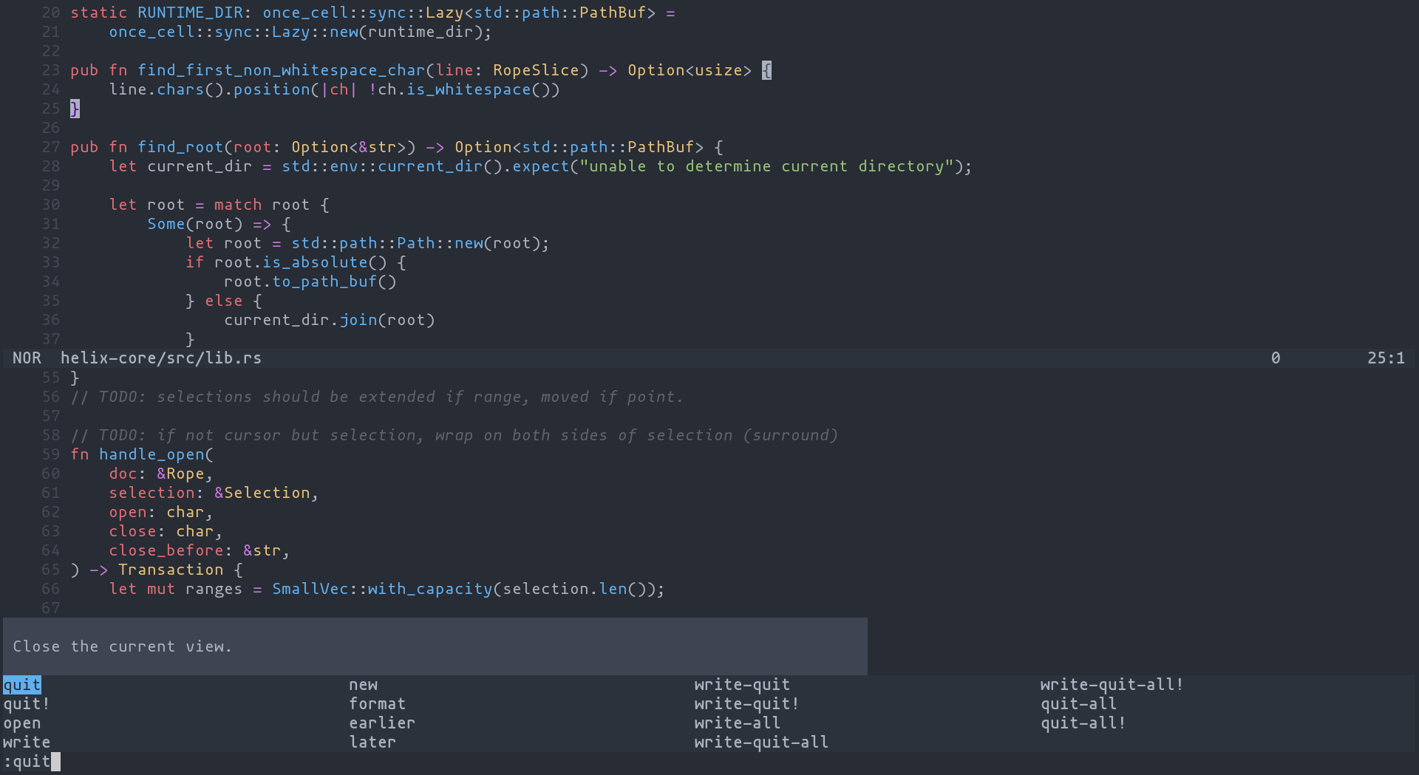
Task: Pick the 'write-quit-all!' completion option
Action: click(1112, 685)
